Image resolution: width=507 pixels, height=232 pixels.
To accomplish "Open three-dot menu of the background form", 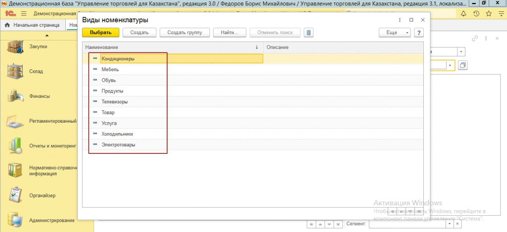I will coord(486,38).
